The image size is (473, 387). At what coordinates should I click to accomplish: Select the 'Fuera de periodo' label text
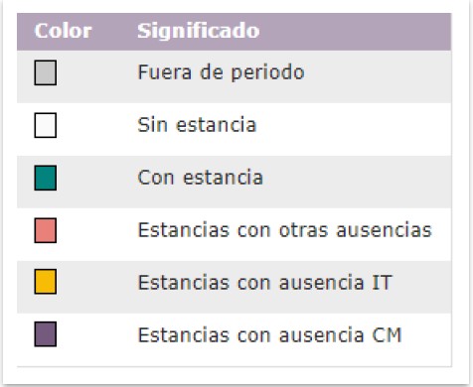click(x=221, y=72)
